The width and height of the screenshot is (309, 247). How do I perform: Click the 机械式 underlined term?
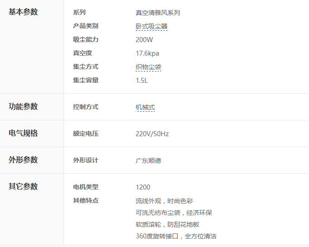pyautogui.click(x=145, y=108)
